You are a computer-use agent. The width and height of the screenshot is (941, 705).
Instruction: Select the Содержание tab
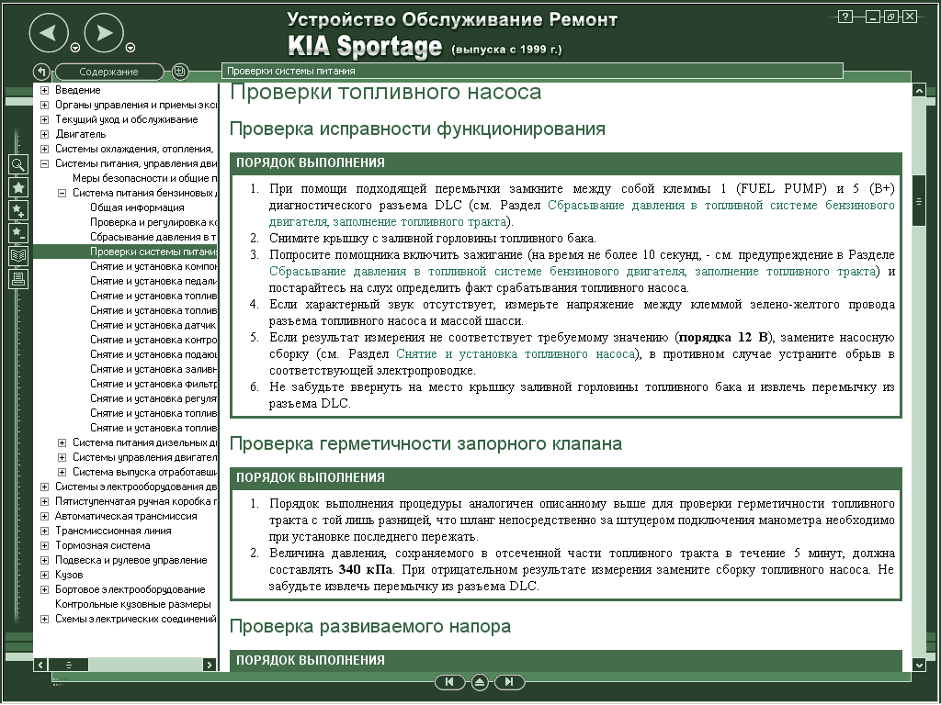108,72
